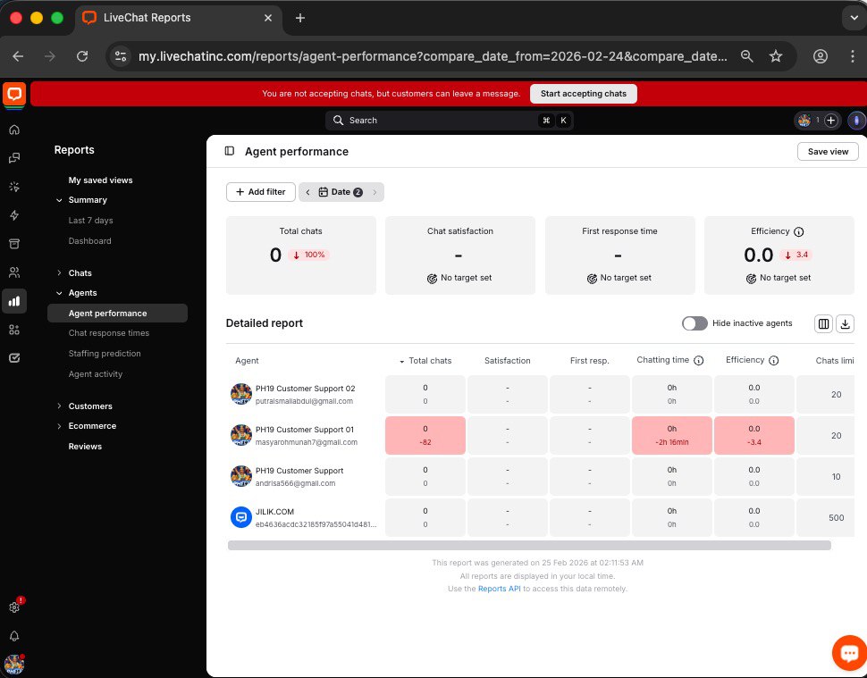Click the download report icon

(x=845, y=323)
